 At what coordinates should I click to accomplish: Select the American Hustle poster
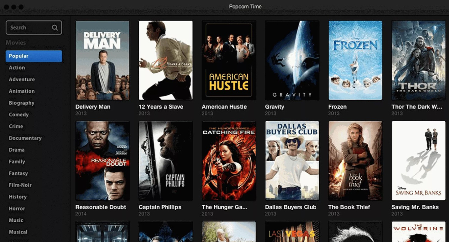pyautogui.click(x=229, y=60)
